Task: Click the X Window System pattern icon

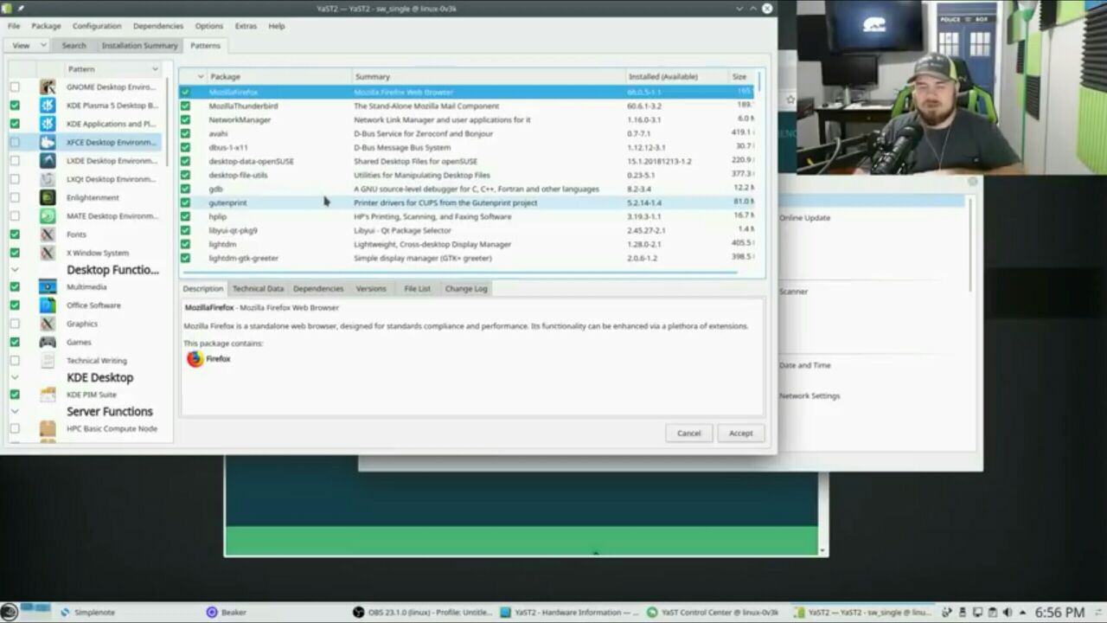Action: click(x=48, y=253)
